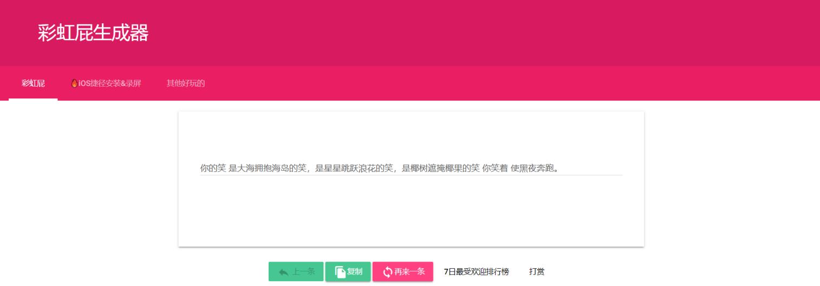Viewport: 820px width, 286px height.
Task: Click the phrase 使黑夜奔跑 at text end
Action: [534, 168]
